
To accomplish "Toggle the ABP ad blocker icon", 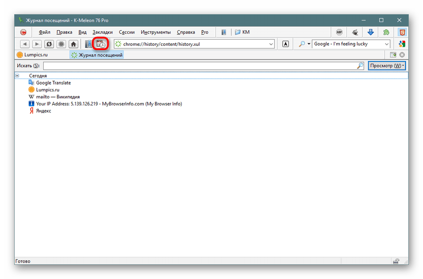I will (x=339, y=32).
